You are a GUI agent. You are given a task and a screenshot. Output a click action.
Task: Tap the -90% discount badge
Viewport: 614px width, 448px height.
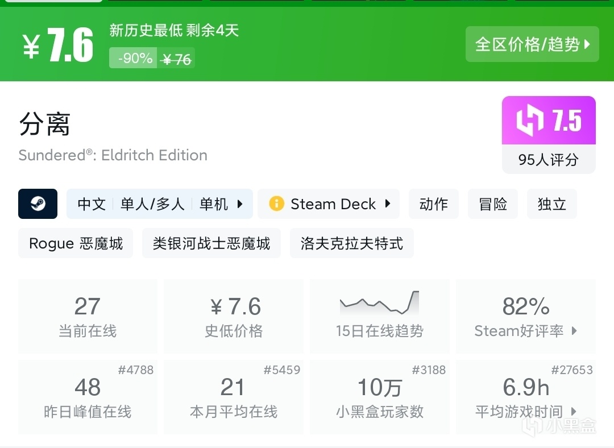coord(135,58)
